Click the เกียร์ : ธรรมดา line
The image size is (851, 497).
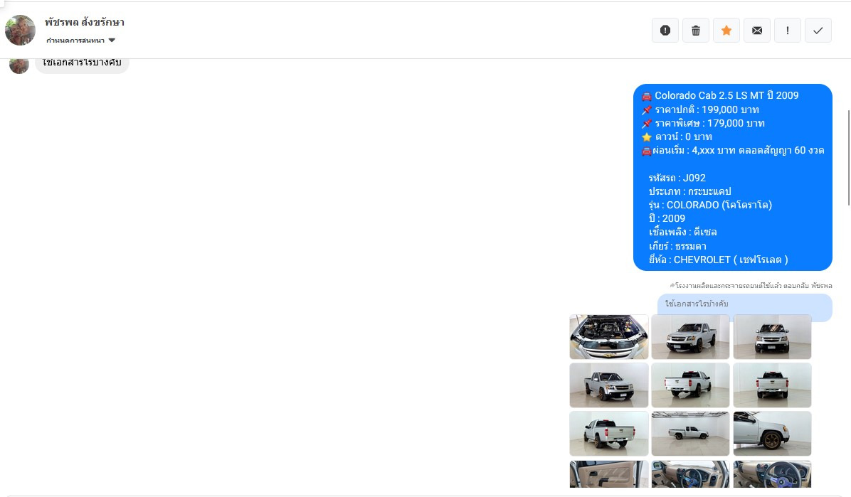click(x=677, y=246)
